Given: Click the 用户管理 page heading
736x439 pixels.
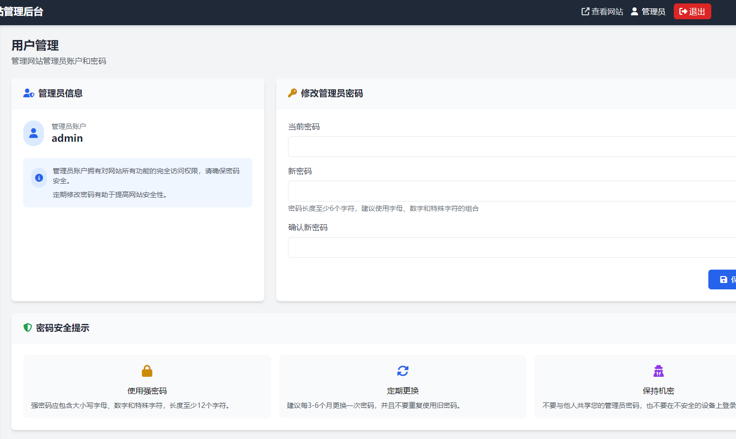Looking at the screenshot, I should pyautogui.click(x=35, y=45).
